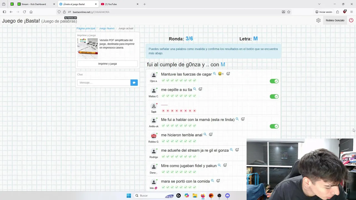Send chat message with blue button

pos(134,82)
